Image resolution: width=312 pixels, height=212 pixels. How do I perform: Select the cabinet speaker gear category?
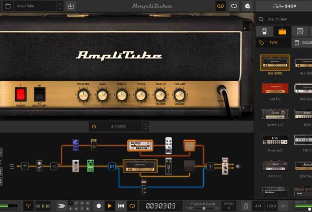click(300, 31)
